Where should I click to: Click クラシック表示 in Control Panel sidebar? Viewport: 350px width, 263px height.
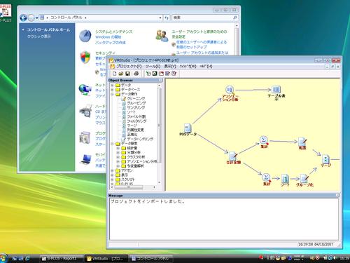click(x=38, y=36)
